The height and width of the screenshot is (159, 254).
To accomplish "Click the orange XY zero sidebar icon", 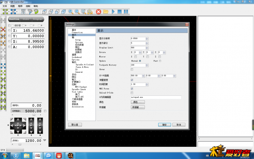I will (3, 36).
